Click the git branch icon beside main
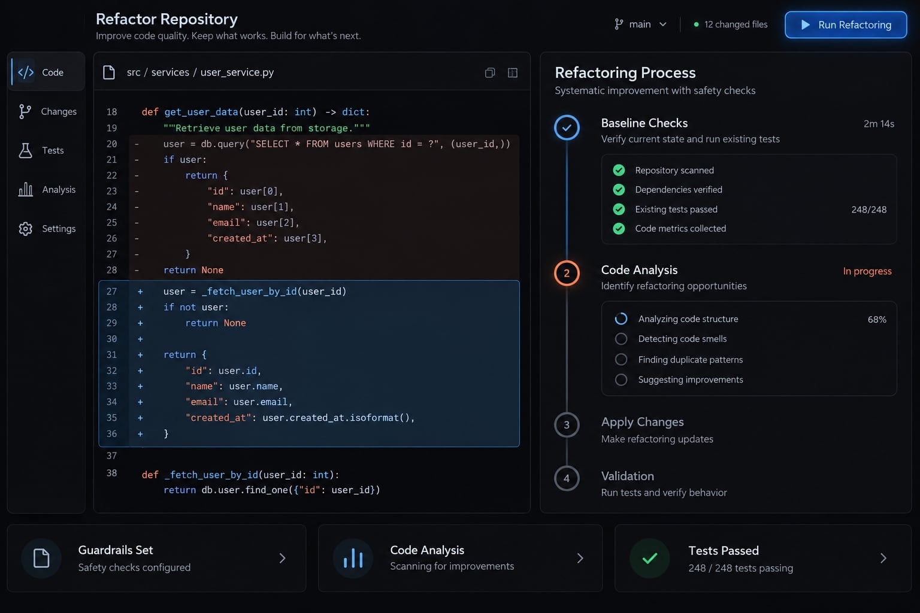 tap(619, 24)
